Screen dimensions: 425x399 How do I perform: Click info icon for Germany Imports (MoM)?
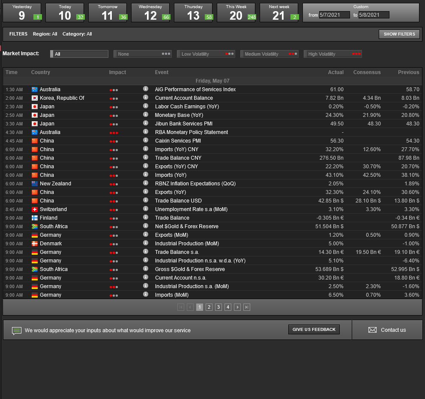(146, 294)
